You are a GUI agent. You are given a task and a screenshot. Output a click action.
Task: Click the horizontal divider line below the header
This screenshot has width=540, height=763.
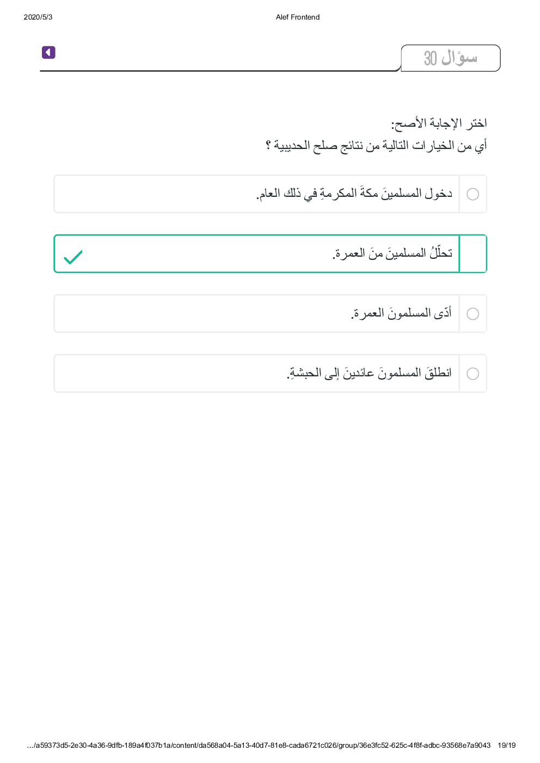click(x=218, y=71)
